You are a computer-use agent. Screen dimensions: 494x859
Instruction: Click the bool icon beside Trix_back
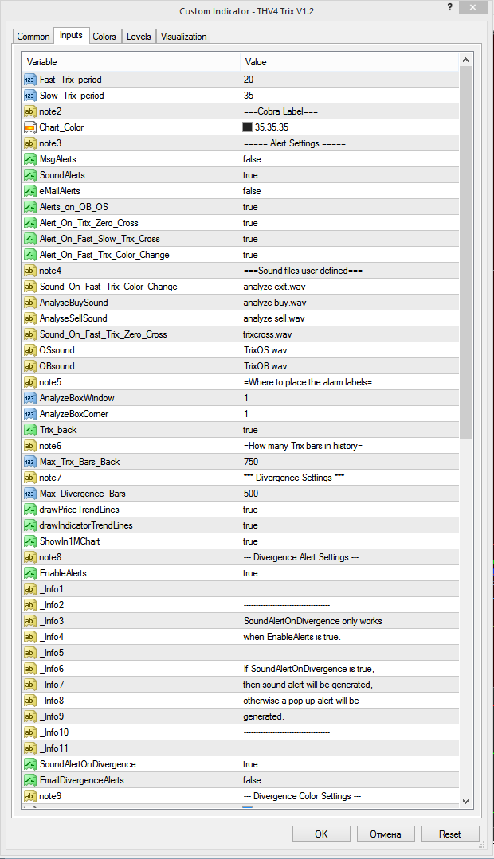click(x=30, y=430)
